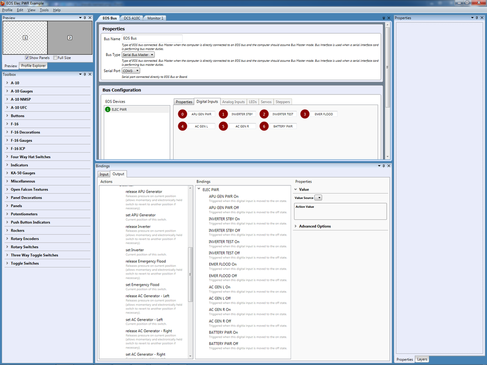Image resolution: width=487 pixels, height=365 pixels.
Task: Close the Bindings panel
Action: click(x=389, y=166)
